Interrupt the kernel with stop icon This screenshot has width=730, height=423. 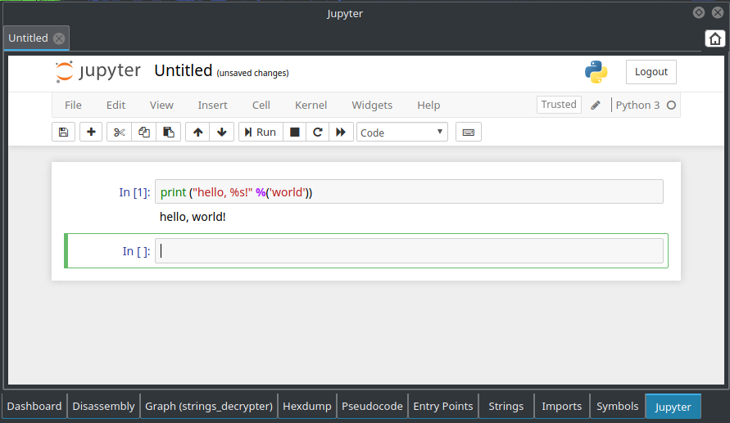295,132
